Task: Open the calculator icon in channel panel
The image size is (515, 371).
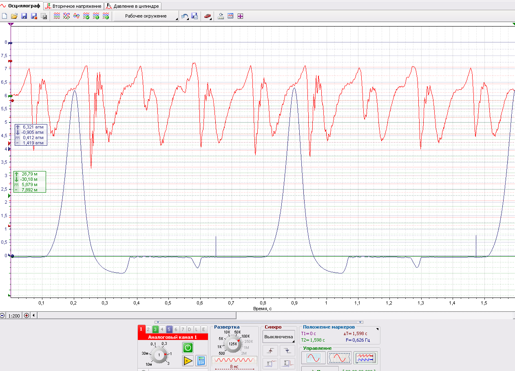Action: (x=200, y=360)
